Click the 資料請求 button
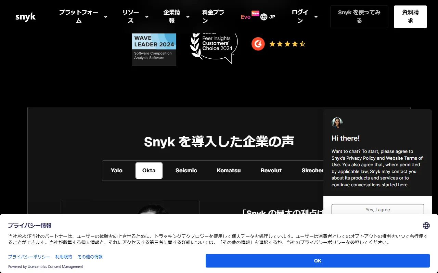 tap(410, 16)
